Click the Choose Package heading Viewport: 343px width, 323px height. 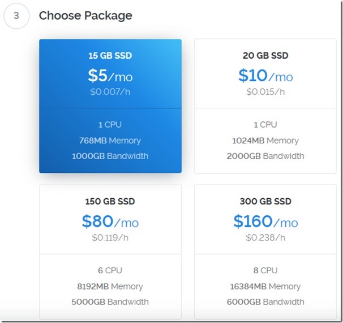click(85, 16)
